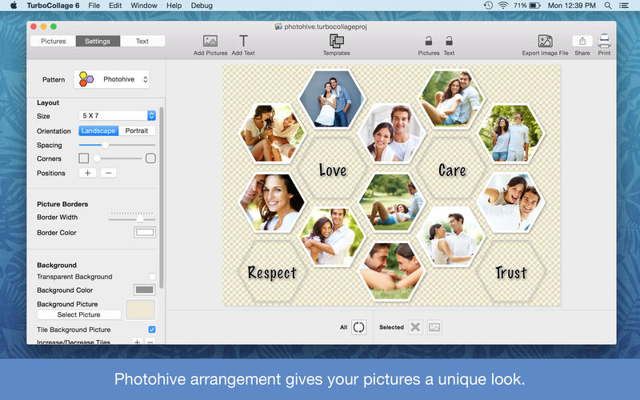Click the Add Text icon
Viewport: 640px width, 400px height.
[x=243, y=41]
